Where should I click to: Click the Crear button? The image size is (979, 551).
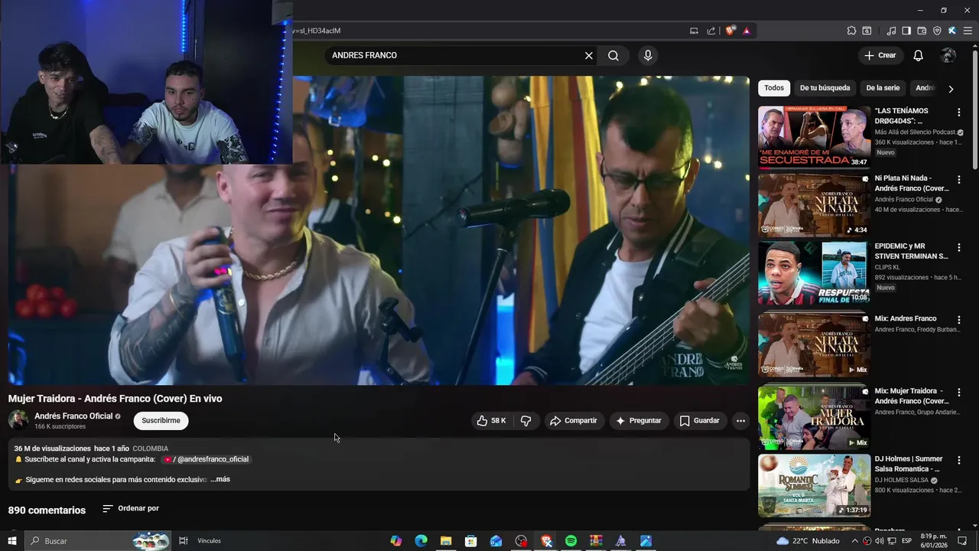[880, 55]
